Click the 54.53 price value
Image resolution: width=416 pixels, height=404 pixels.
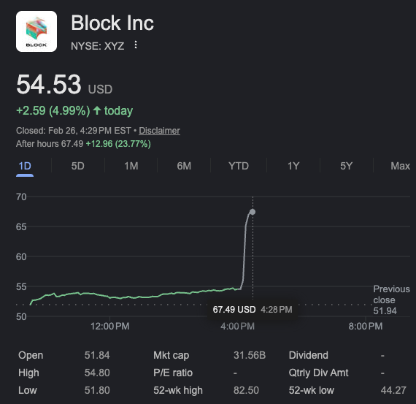pos(49,85)
